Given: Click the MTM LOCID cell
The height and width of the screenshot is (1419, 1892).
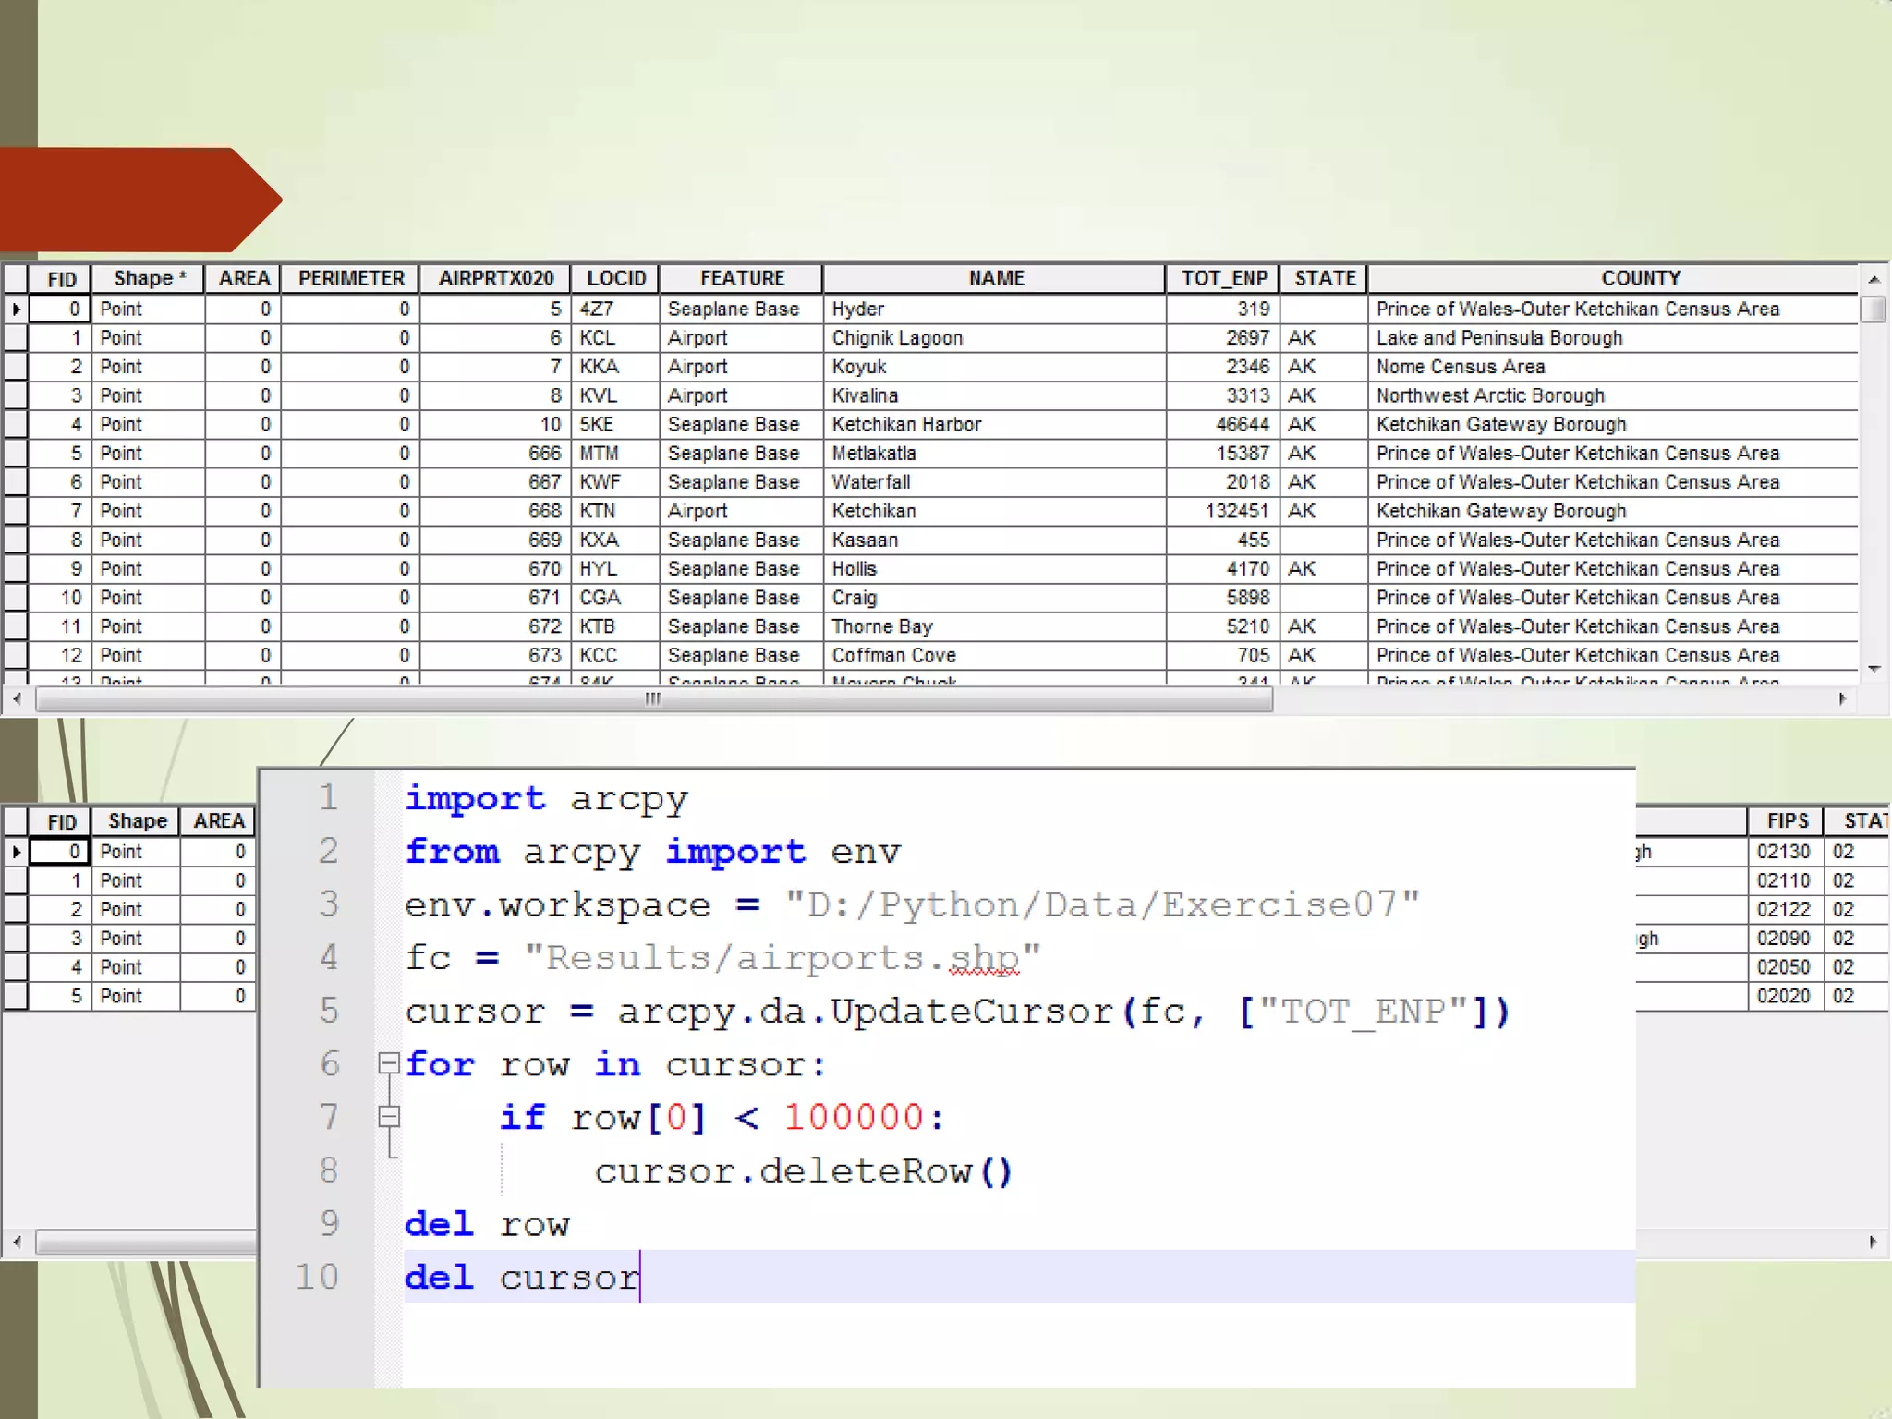Looking at the screenshot, I should coord(615,454).
